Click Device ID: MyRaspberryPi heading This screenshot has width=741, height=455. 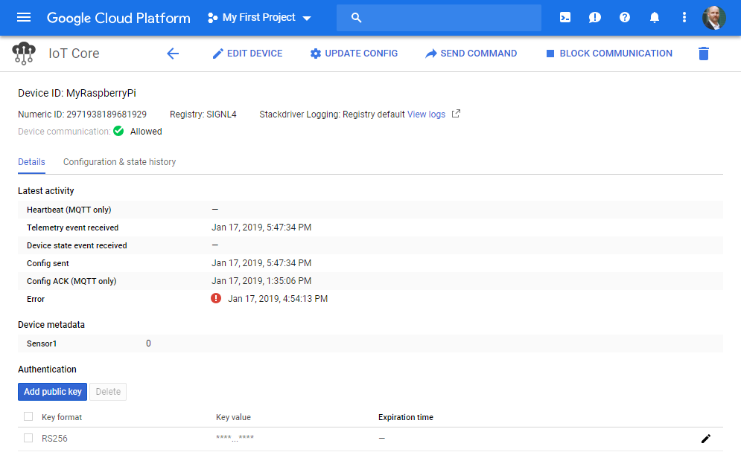[77, 93]
